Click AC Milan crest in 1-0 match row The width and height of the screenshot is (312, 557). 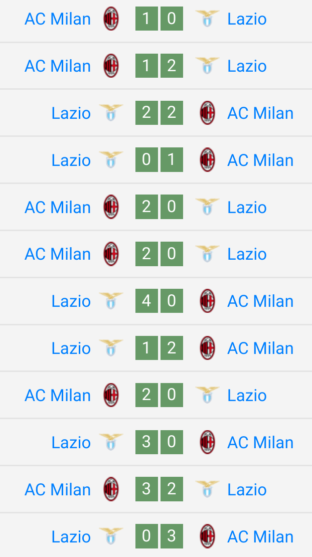tap(111, 19)
